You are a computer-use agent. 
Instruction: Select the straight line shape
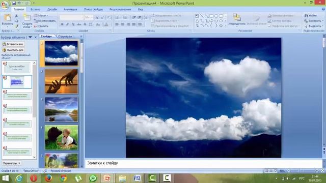[202, 16]
